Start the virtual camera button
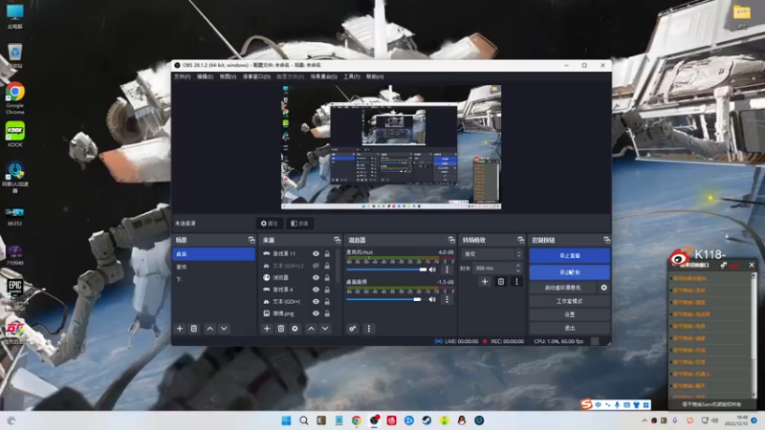The width and height of the screenshot is (765, 430). point(563,288)
